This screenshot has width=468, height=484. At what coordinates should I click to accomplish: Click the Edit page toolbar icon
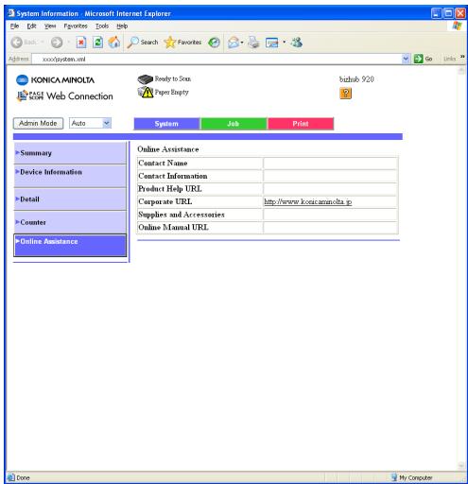[x=272, y=43]
